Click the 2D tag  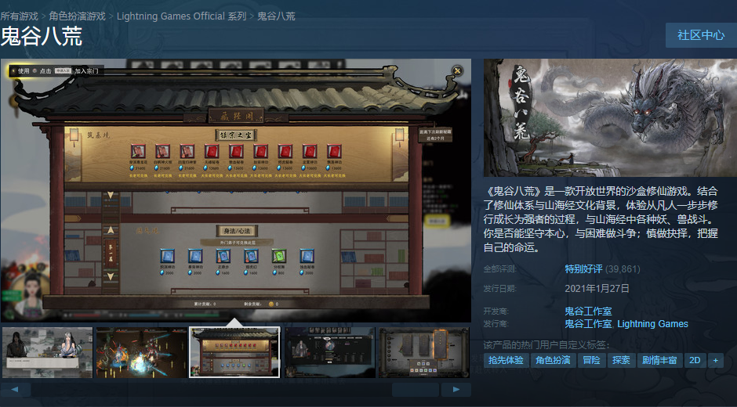click(x=694, y=360)
